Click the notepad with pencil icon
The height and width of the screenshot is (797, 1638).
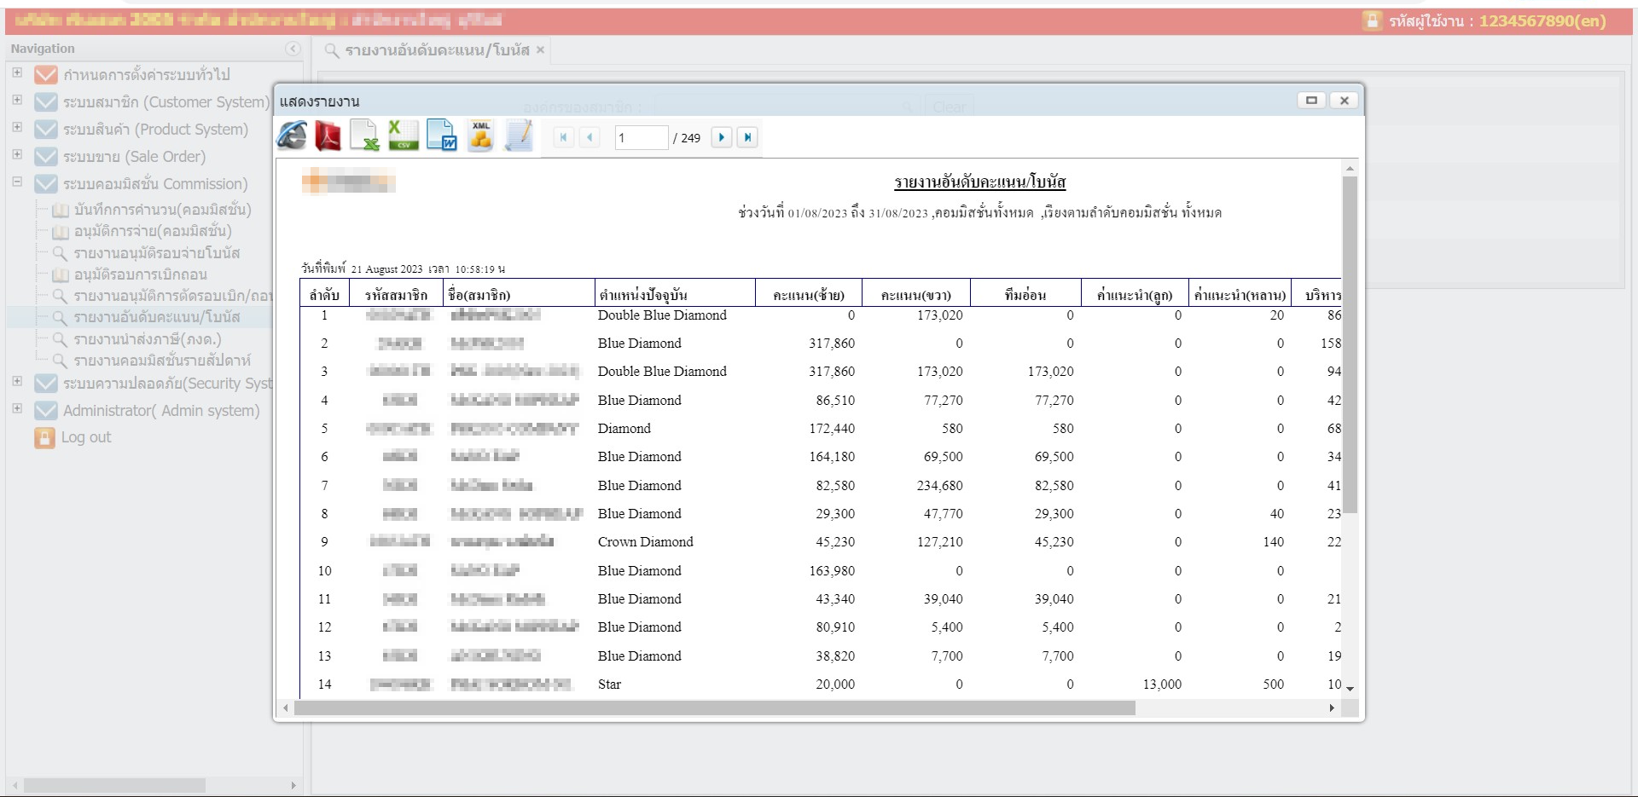519,136
